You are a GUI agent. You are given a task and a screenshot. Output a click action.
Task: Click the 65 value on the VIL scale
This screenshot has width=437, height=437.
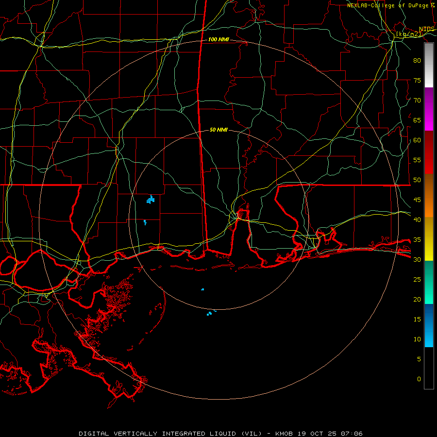pos(417,120)
